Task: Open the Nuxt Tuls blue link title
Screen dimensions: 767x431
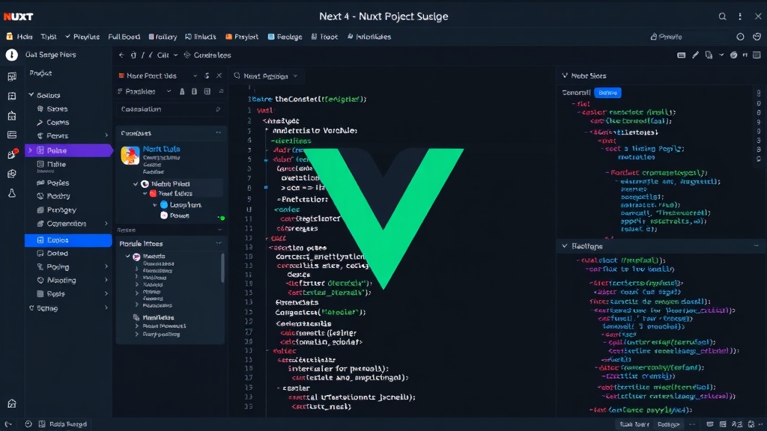Action: pyautogui.click(x=162, y=149)
